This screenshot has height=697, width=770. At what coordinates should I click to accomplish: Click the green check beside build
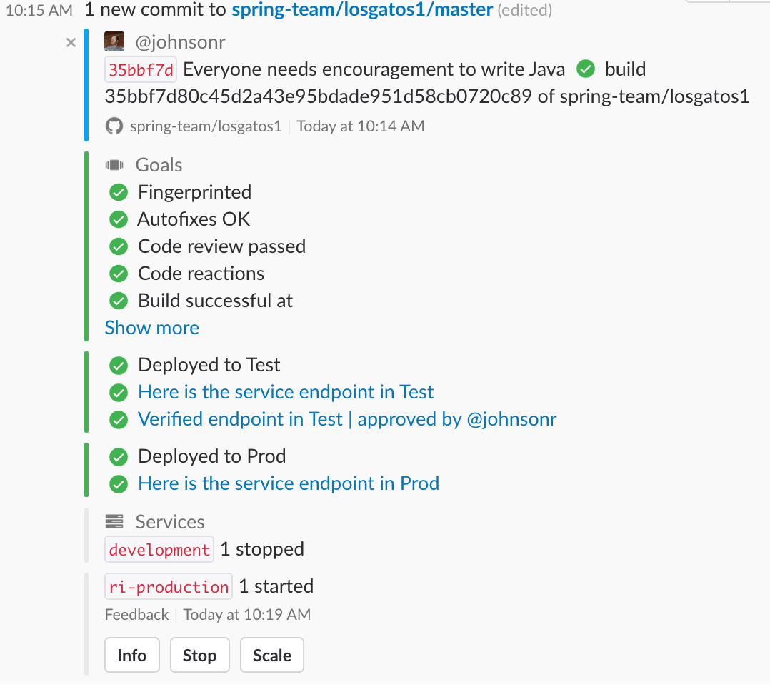(586, 69)
